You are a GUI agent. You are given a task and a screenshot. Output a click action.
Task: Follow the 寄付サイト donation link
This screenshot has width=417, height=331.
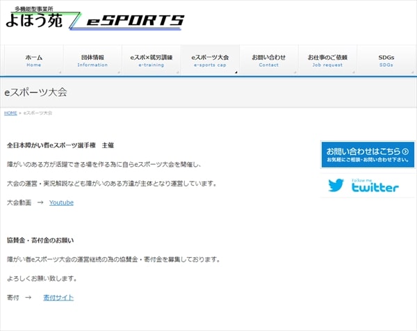pos(58,298)
